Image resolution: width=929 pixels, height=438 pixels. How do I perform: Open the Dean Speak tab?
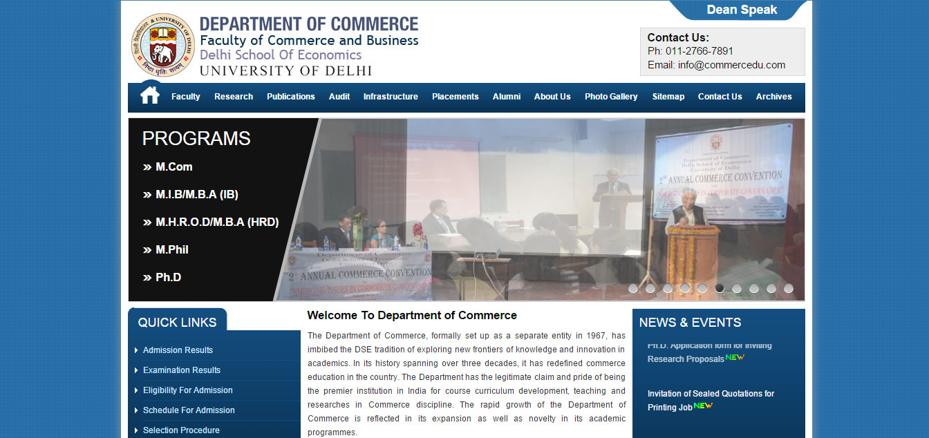(x=742, y=10)
